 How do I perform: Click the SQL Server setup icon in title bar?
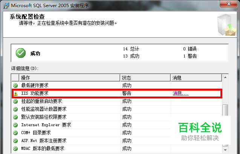click(6, 6)
